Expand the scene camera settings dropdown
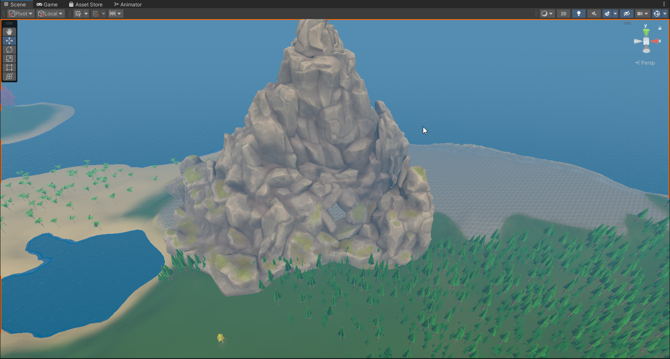Screen dimensions: 670x359 tap(642, 14)
